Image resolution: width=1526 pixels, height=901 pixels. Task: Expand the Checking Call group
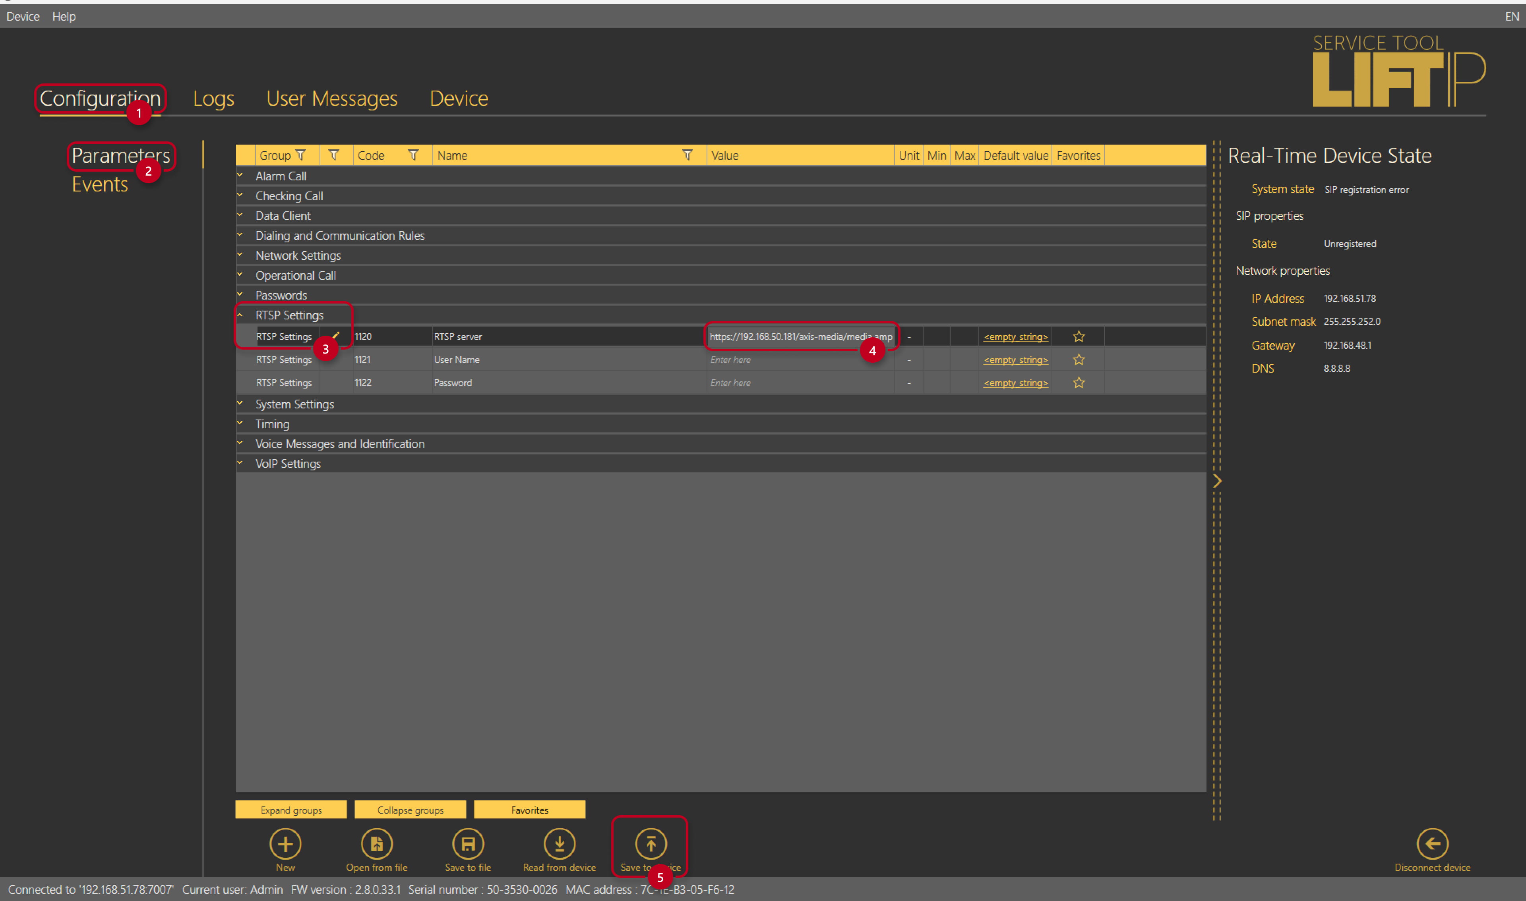pyautogui.click(x=240, y=195)
